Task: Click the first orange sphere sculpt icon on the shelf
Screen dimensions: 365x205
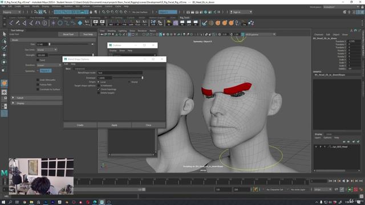Action: click(218, 23)
